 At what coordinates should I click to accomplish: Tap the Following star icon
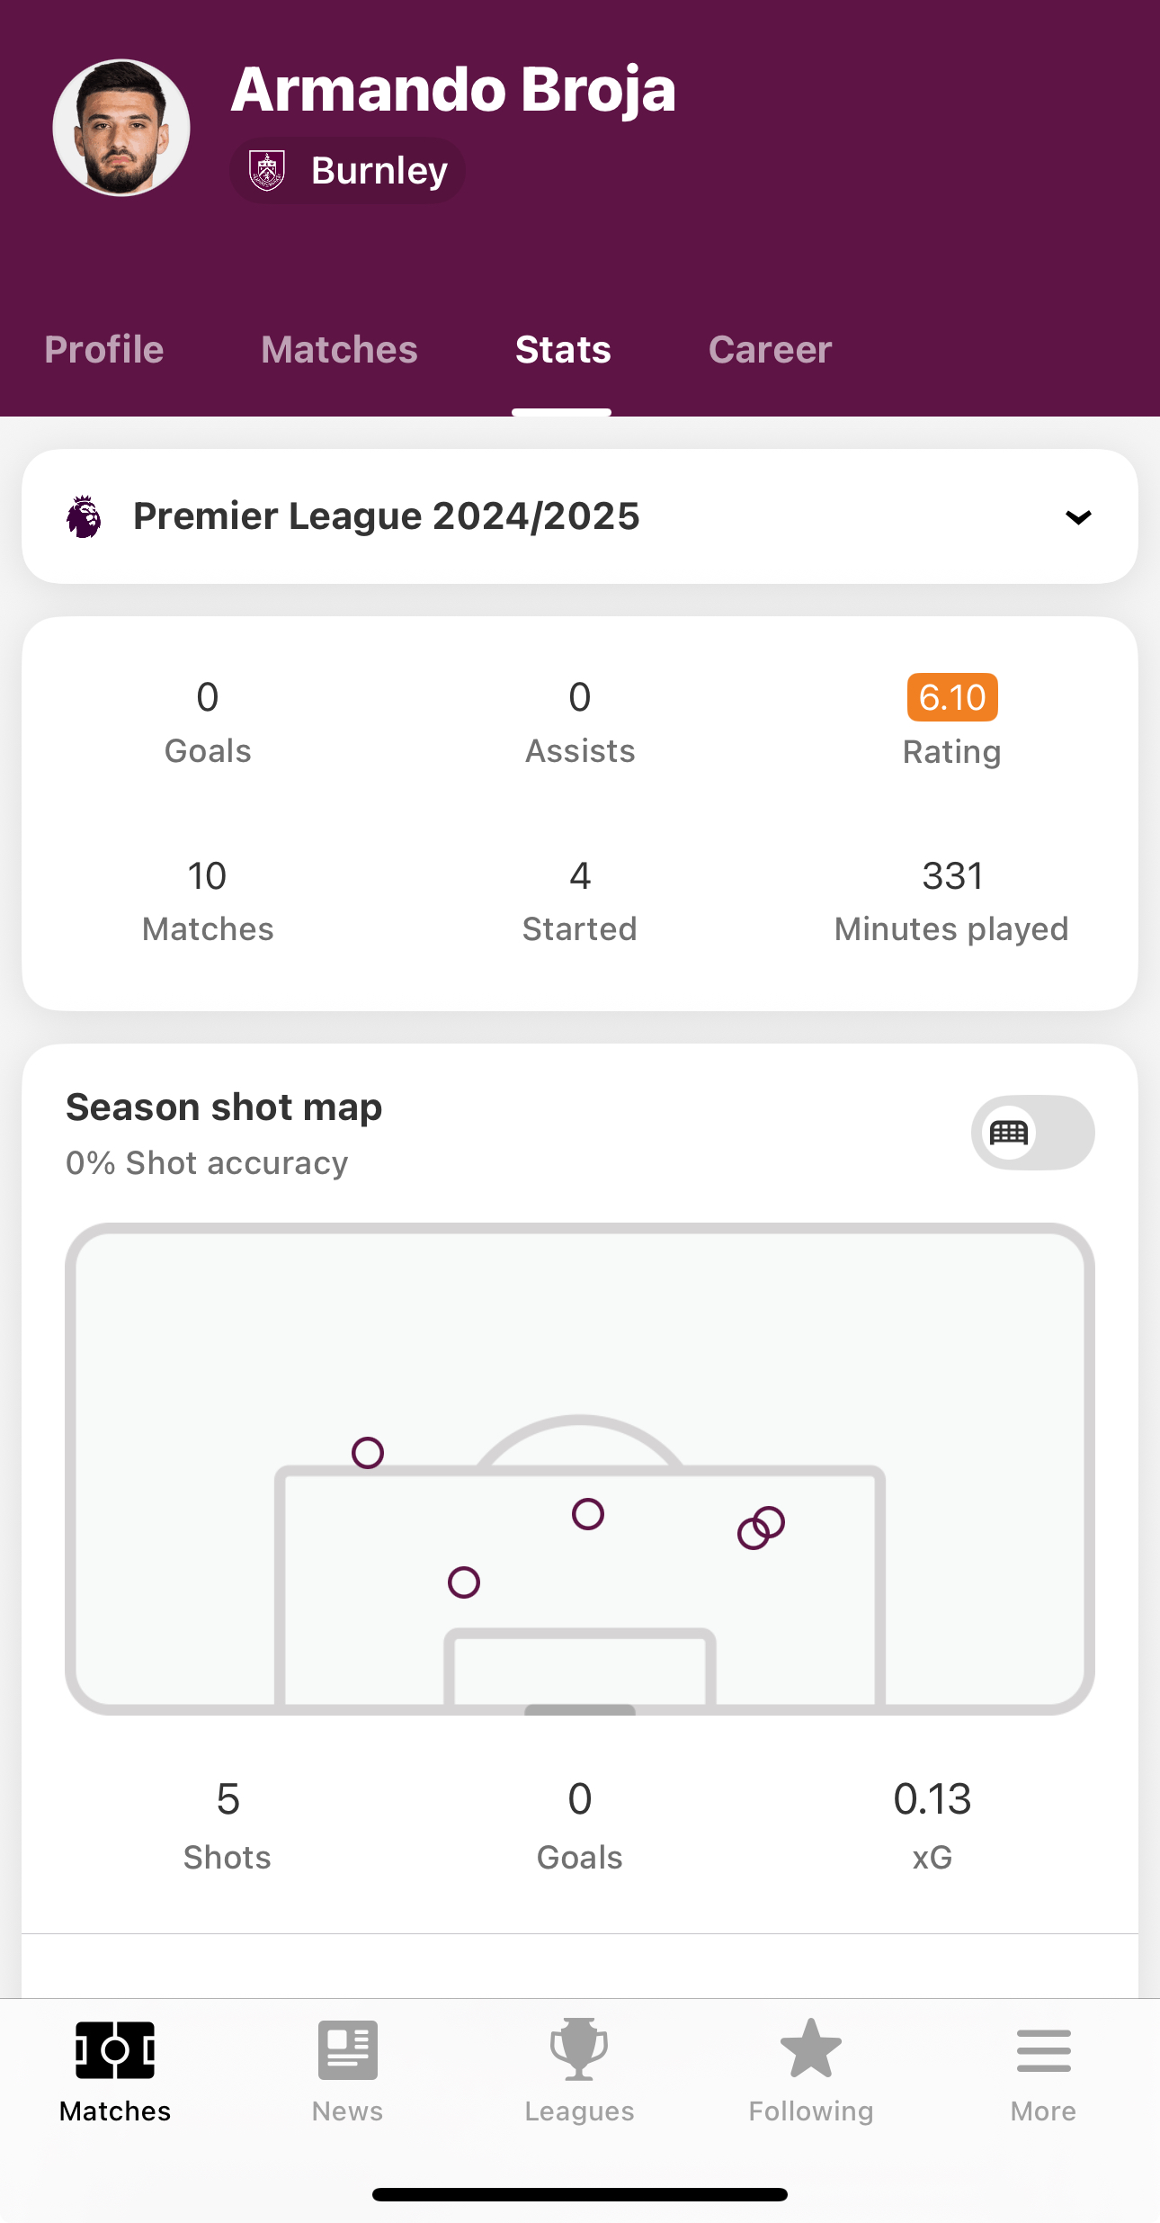(811, 2050)
